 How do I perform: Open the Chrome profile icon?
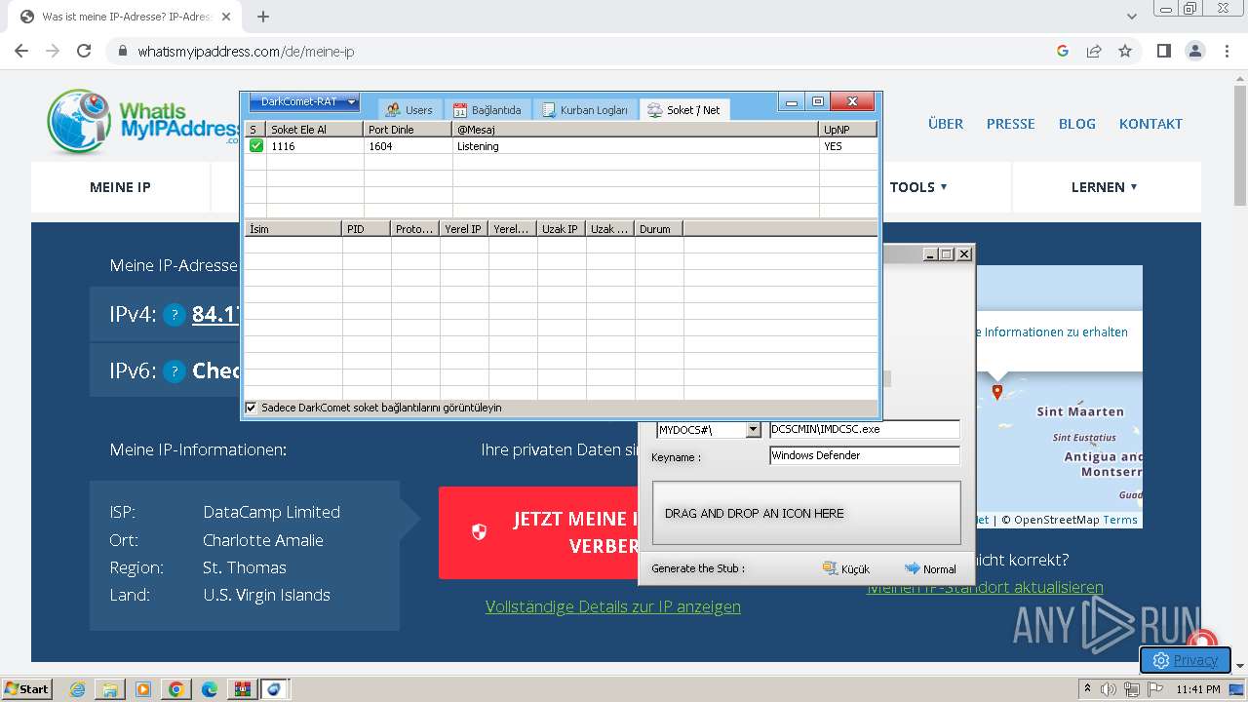point(1195,51)
